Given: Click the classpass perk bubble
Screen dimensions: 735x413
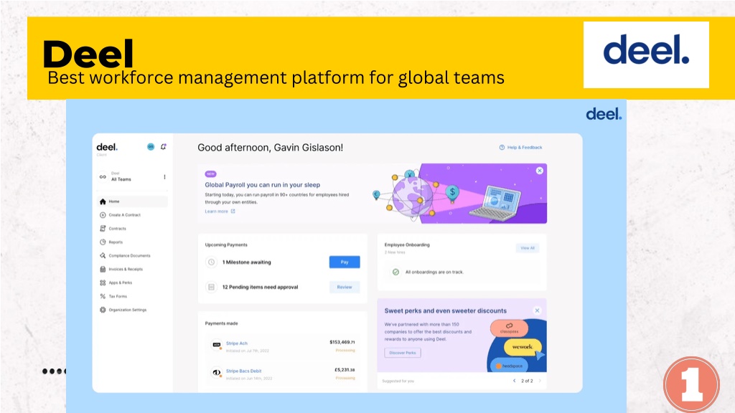Looking at the screenshot, I should click(x=509, y=328).
